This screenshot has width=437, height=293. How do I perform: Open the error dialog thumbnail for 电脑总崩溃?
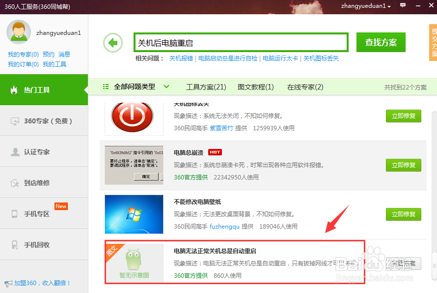coord(134,165)
